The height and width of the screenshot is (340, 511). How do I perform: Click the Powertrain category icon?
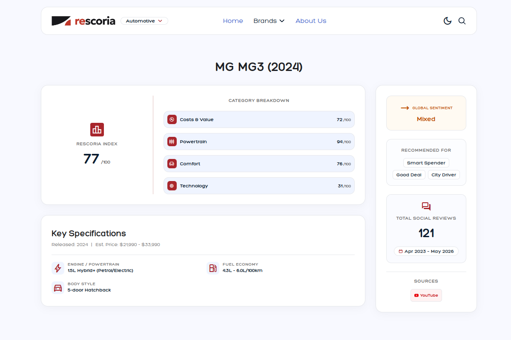coord(172,142)
